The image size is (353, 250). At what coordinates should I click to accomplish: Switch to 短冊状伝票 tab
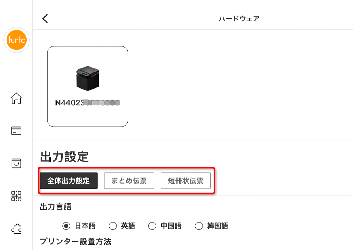coord(186,181)
